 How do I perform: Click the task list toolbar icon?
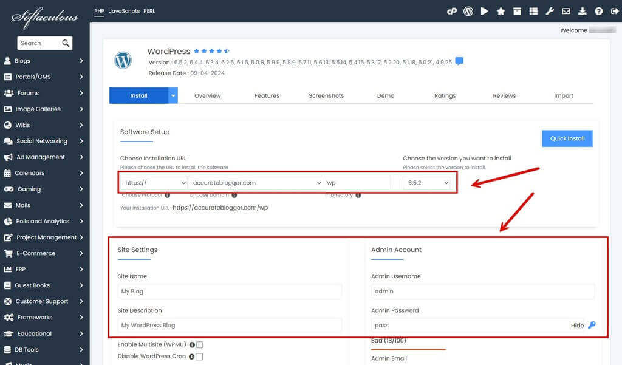point(533,11)
